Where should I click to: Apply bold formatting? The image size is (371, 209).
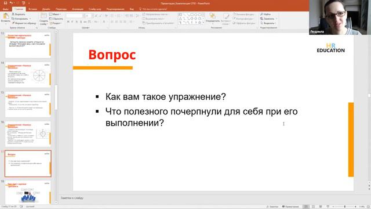(68, 22)
